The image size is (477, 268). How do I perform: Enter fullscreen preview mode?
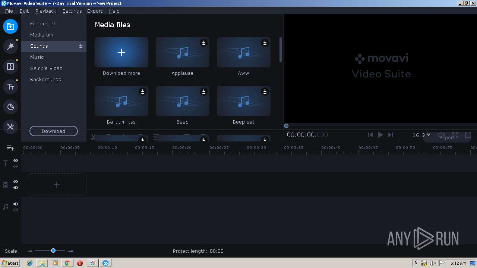pyautogui.click(x=455, y=135)
